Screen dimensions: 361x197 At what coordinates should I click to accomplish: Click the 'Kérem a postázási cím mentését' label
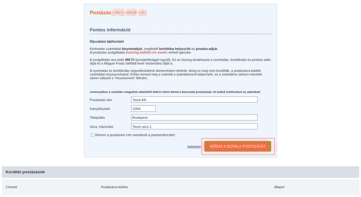(x=135, y=135)
